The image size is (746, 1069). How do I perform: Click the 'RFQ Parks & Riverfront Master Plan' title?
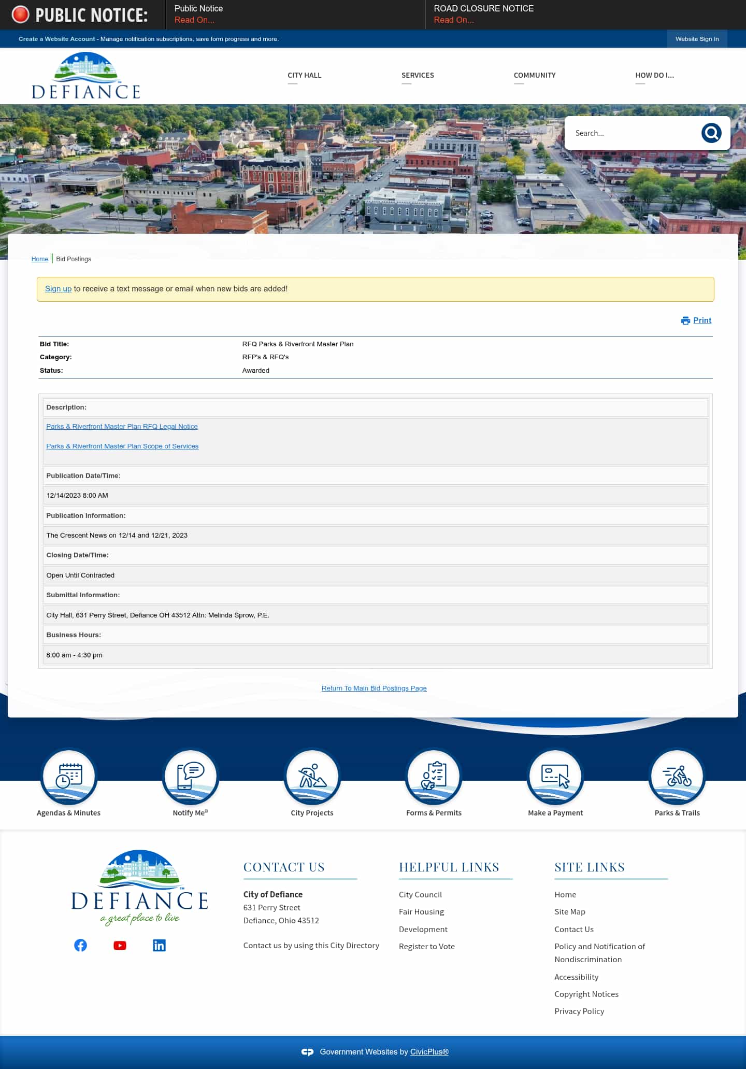(298, 344)
